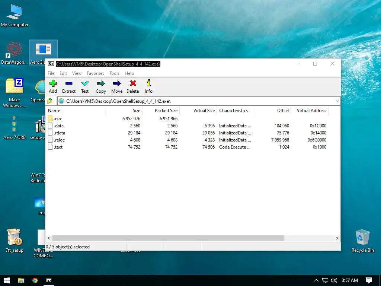Click the .text offset value 1 024
381x286 pixels.
click(x=284, y=147)
